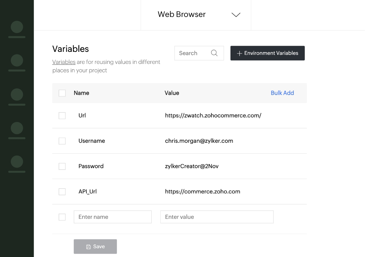
Task: Select the third icon in the left sidebar
Action: [17, 95]
